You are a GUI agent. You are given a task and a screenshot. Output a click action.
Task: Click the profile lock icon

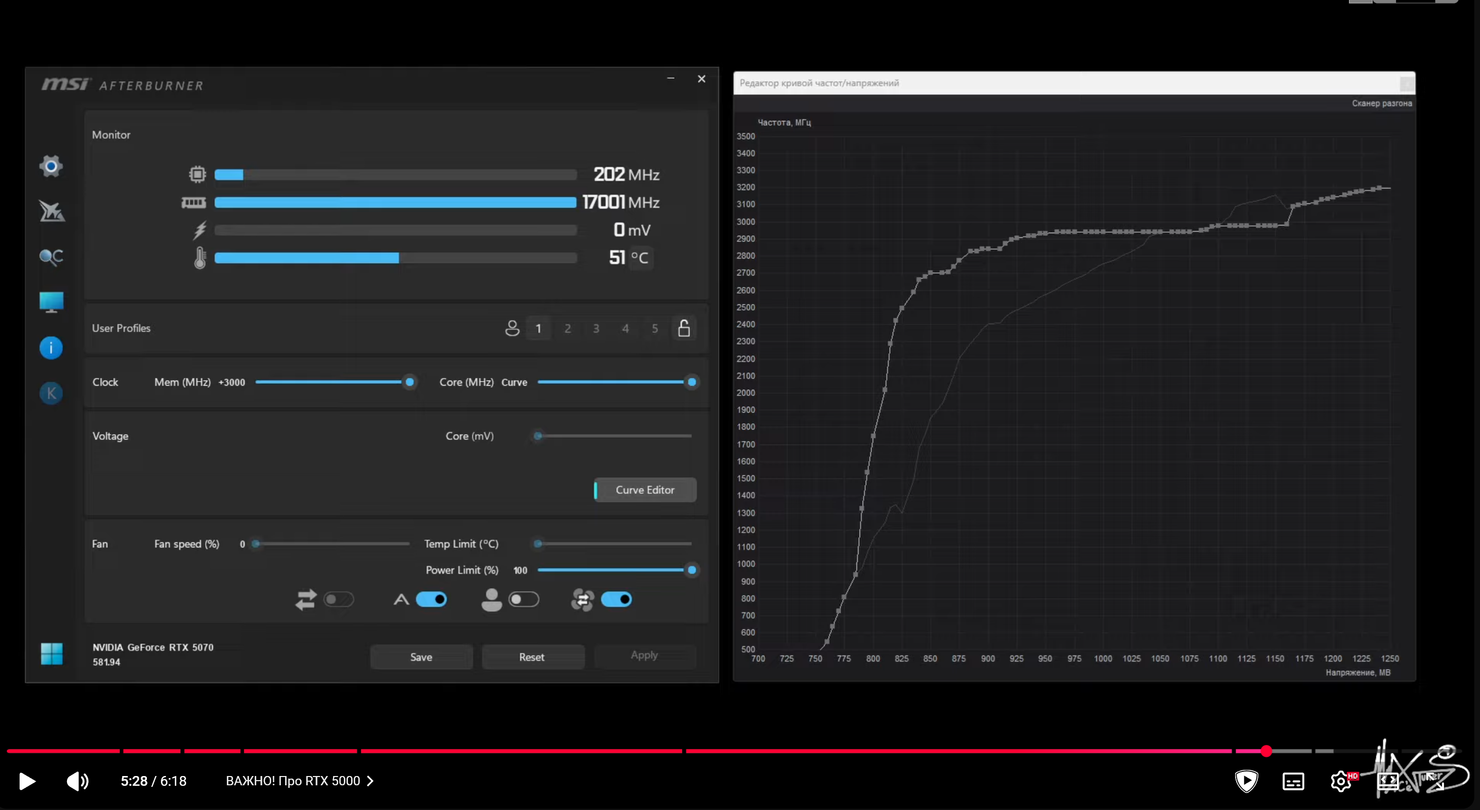[684, 329]
